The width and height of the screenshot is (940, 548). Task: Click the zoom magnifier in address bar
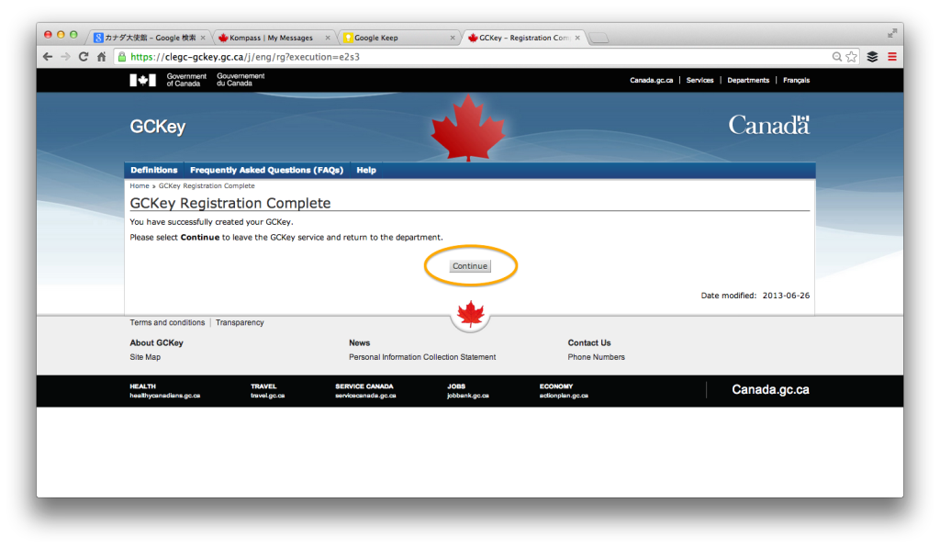click(837, 57)
